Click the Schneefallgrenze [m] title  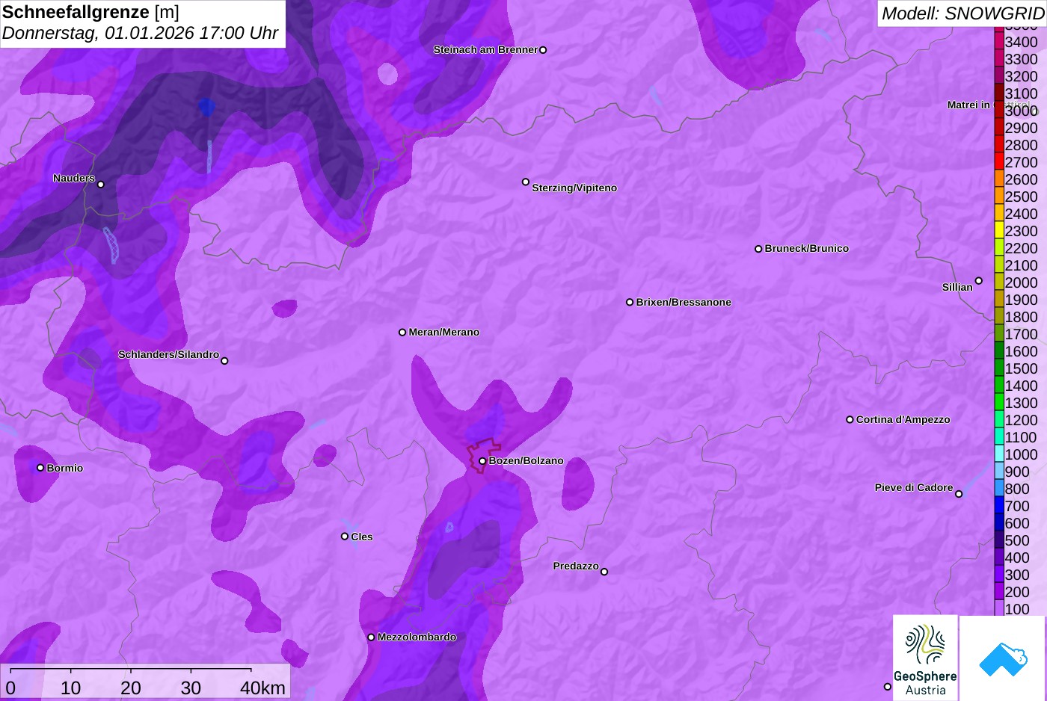[90, 12]
